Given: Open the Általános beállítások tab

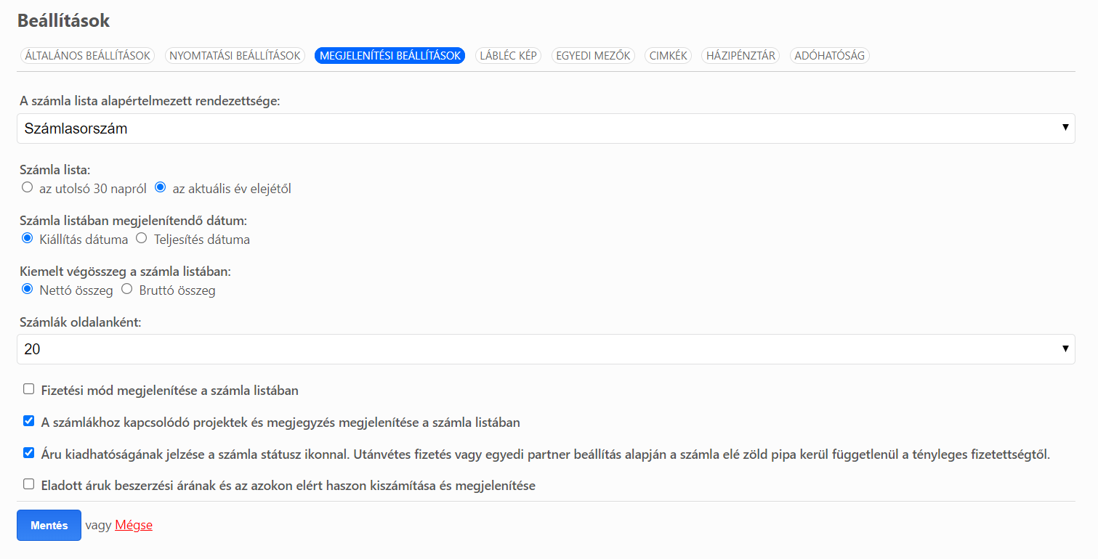Looking at the screenshot, I should [87, 56].
